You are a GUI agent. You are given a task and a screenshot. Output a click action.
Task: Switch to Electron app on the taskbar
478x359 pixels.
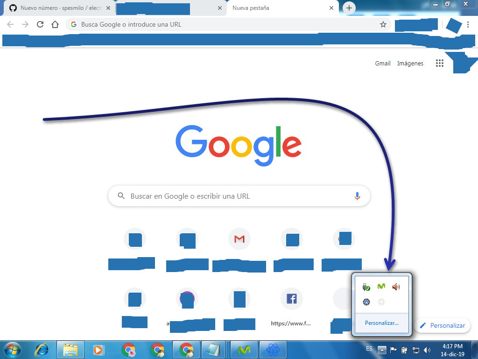pyautogui.click(x=273, y=350)
